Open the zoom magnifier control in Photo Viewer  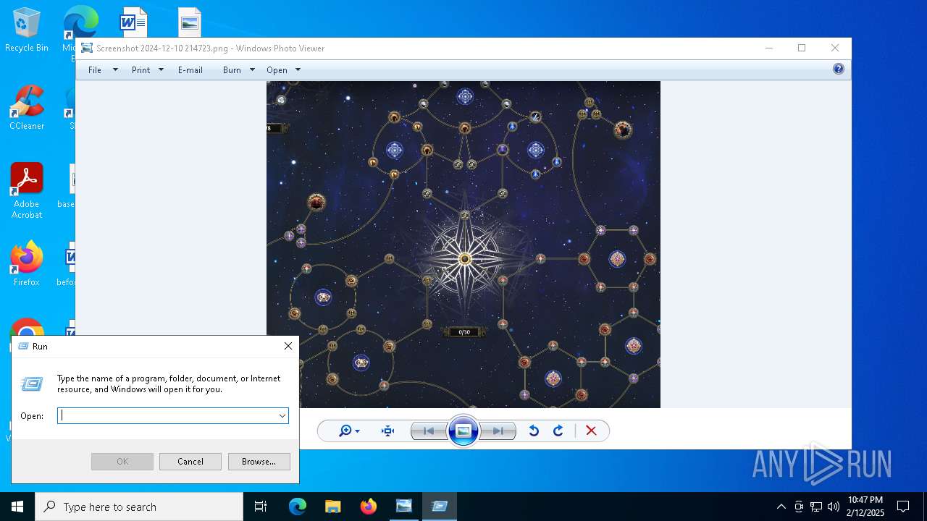(x=349, y=431)
